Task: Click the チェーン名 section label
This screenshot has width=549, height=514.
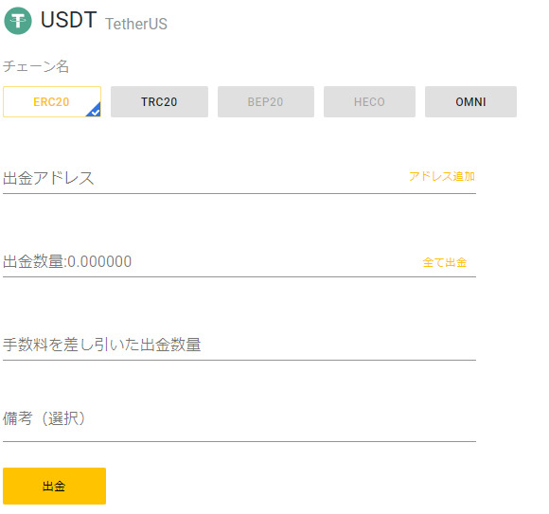Action: click(x=36, y=66)
